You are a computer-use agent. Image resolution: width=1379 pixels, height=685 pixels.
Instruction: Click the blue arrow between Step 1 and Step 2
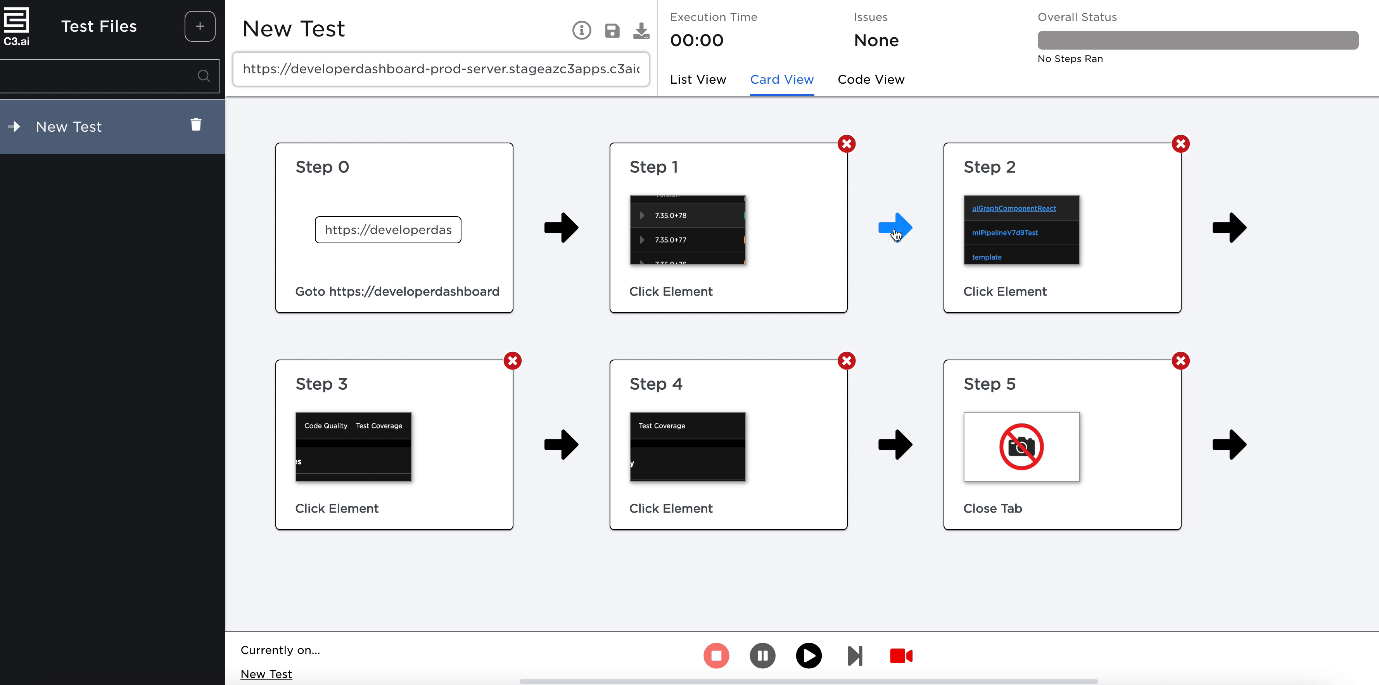click(895, 227)
